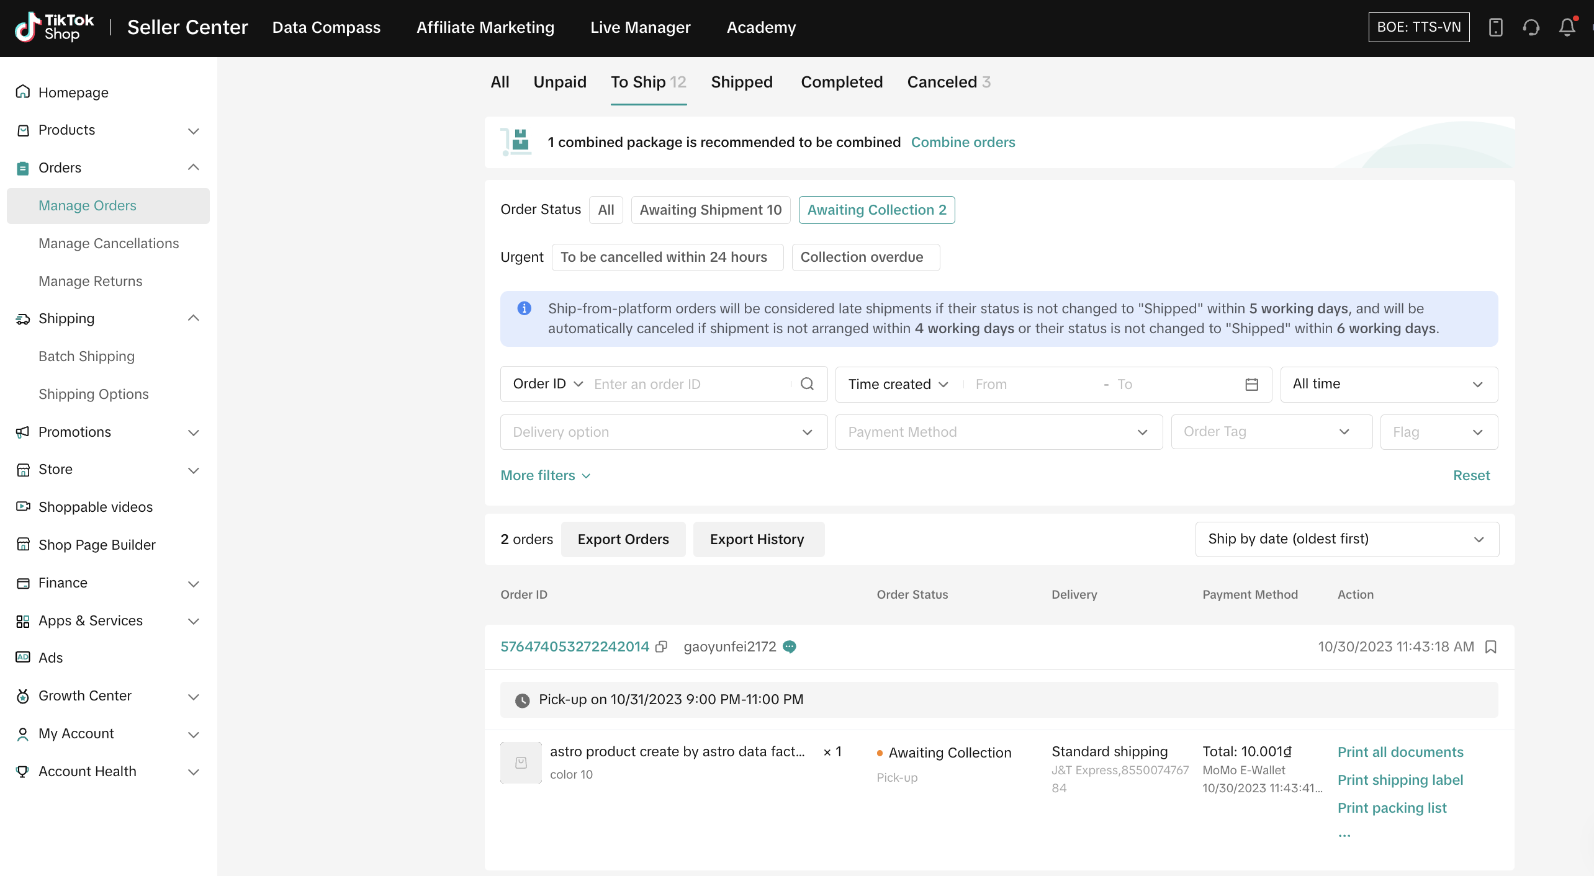1594x876 pixels.
Task: Switch to the Completed tab
Action: point(842,83)
